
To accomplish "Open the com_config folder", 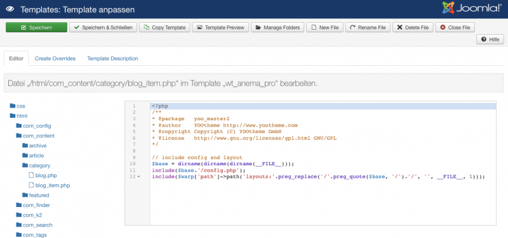I will tap(37, 126).
